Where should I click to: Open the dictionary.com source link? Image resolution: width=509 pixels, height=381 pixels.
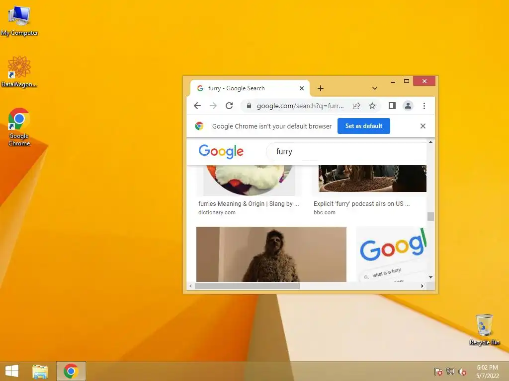coord(217,212)
